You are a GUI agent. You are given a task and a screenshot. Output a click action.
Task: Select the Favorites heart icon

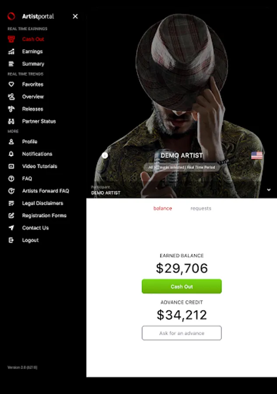11,84
